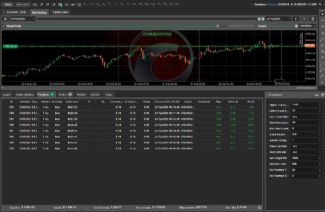Open the Log tab
This screenshot has width=325, height=212.
109,95
